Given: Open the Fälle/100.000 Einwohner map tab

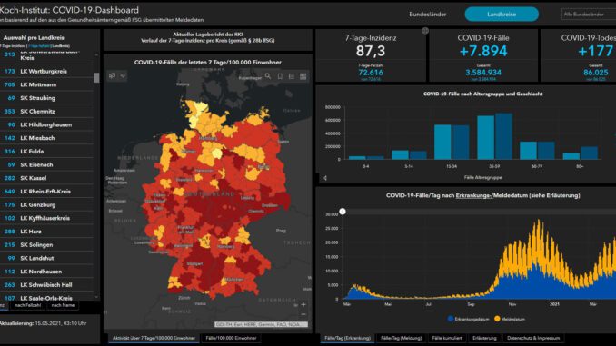Looking at the screenshot, I should 231,338.
